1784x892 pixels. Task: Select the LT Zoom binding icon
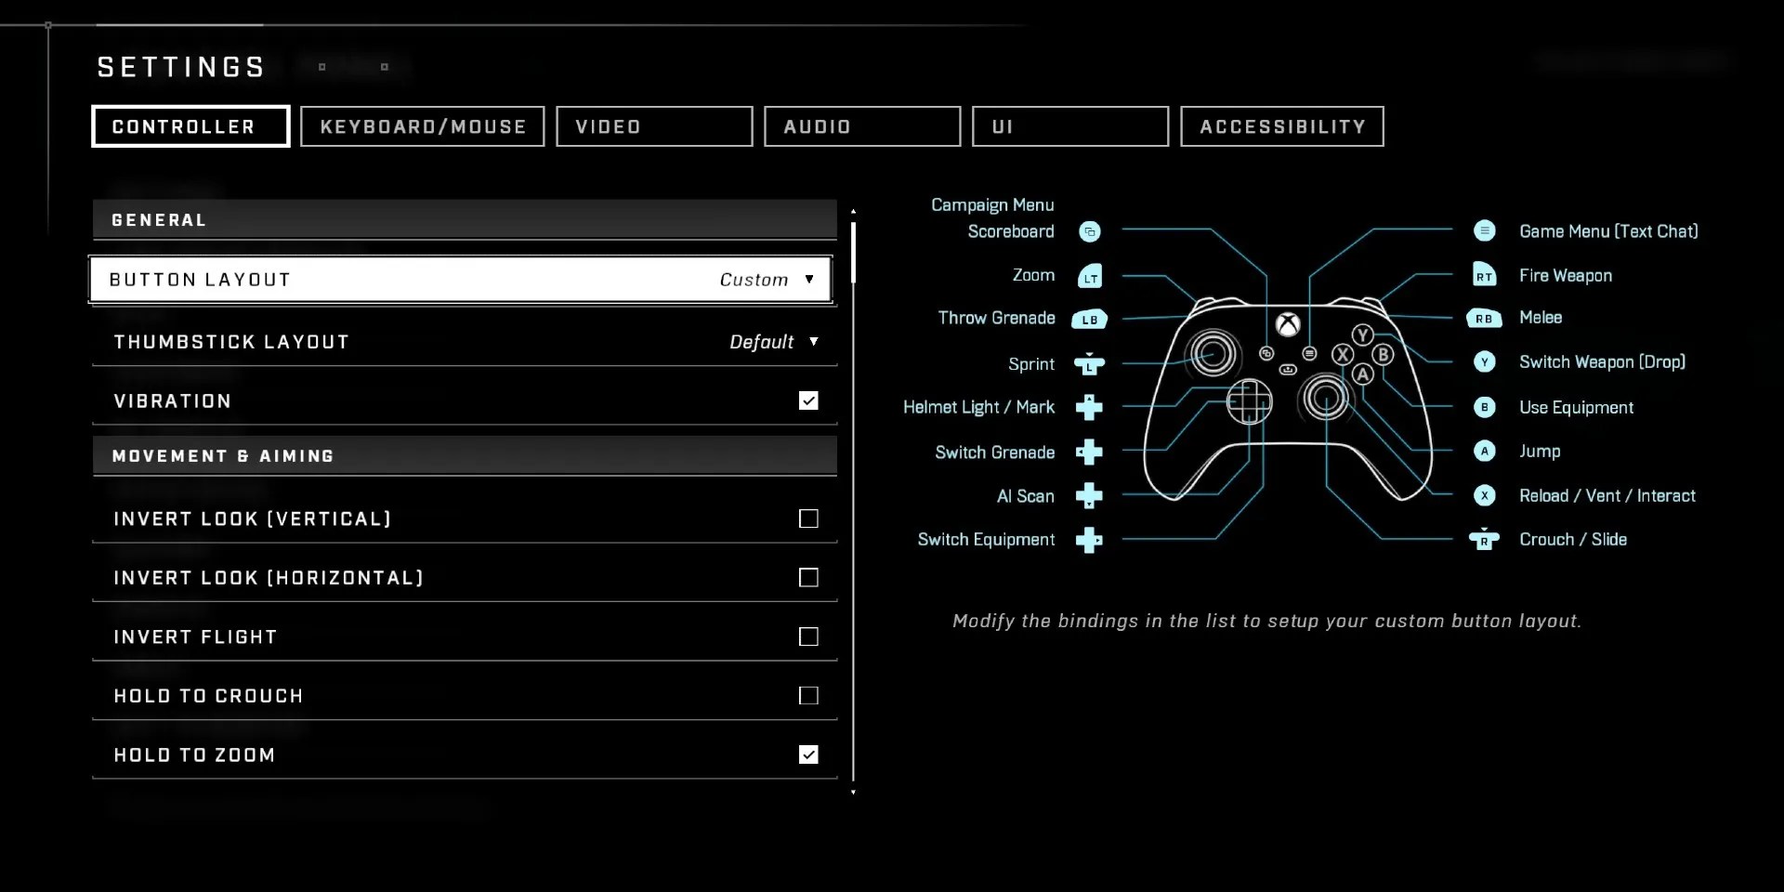point(1090,275)
